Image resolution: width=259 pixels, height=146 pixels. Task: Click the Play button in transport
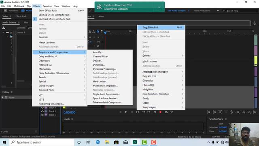click(126, 112)
